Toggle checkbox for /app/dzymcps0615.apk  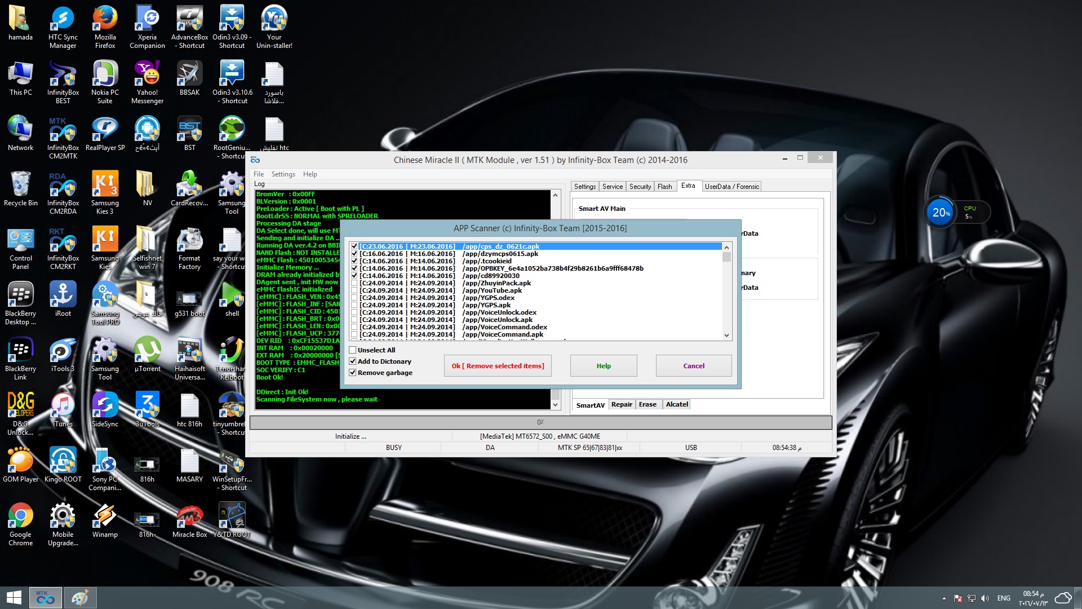pyautogui.click(x=354, y=254)
